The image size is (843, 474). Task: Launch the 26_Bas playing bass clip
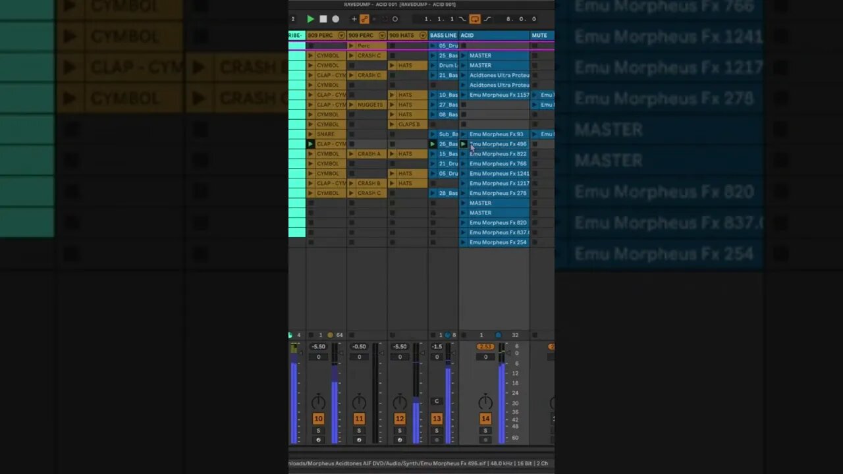coord(433,144)
